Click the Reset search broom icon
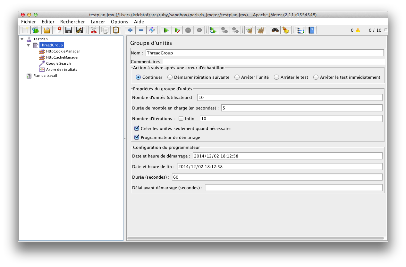The height and width of the screenshot is (267, 406). (286, 30)
